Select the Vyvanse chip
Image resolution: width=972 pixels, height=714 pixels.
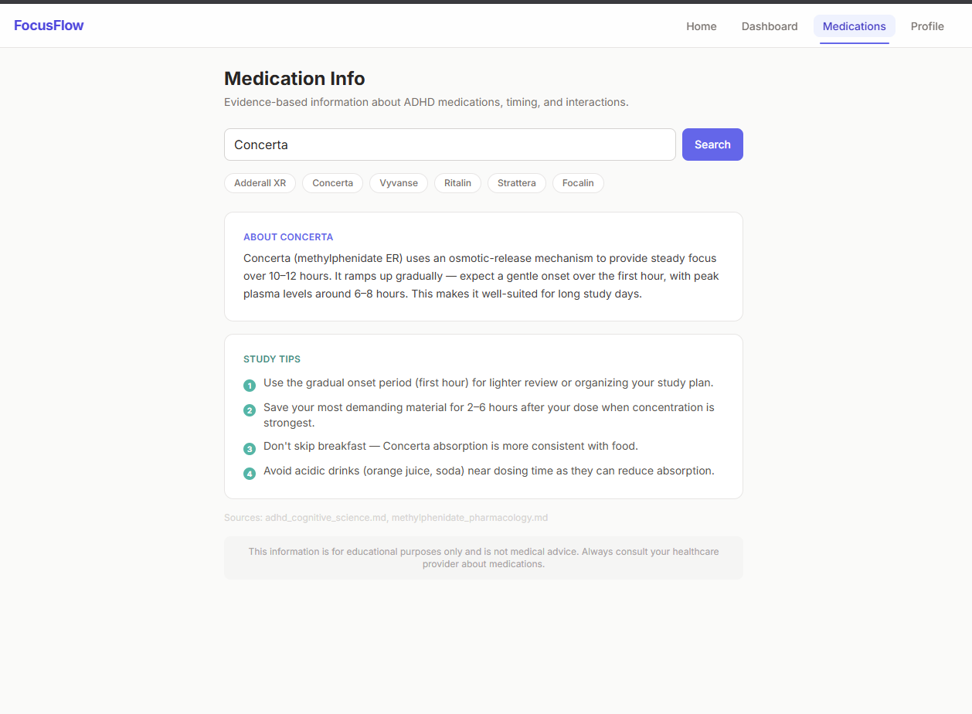399,183
